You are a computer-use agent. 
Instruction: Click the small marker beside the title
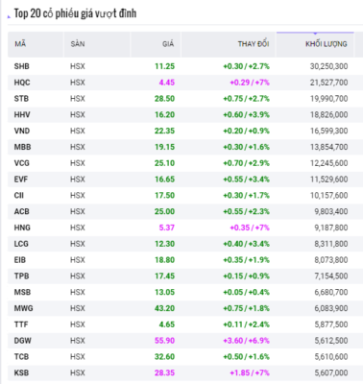coord(9,16)
